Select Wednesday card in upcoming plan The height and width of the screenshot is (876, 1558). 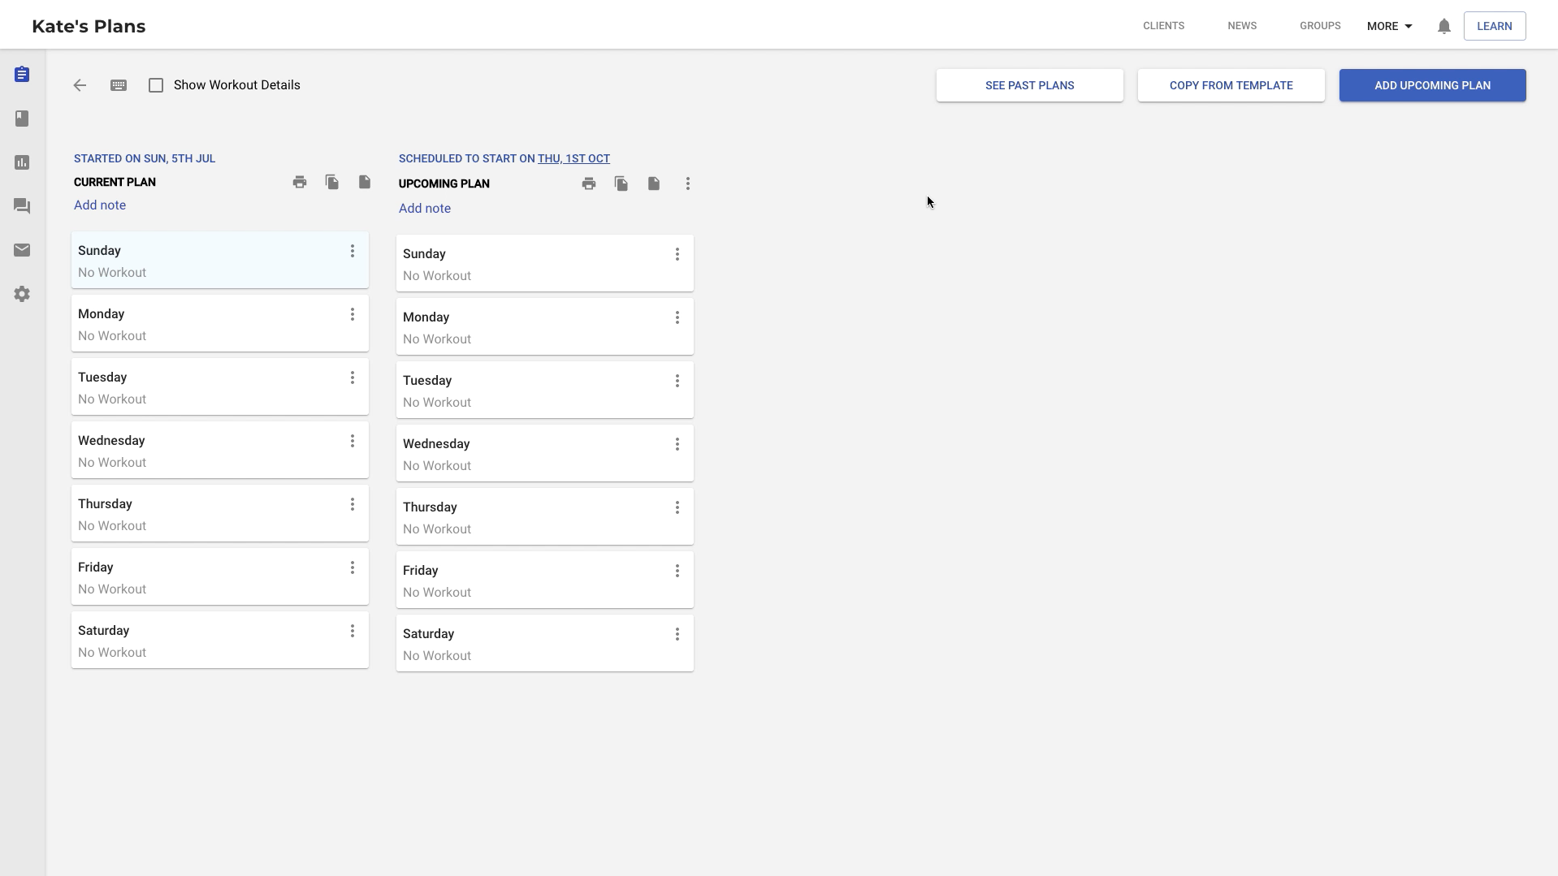click(x=545, y=453)
